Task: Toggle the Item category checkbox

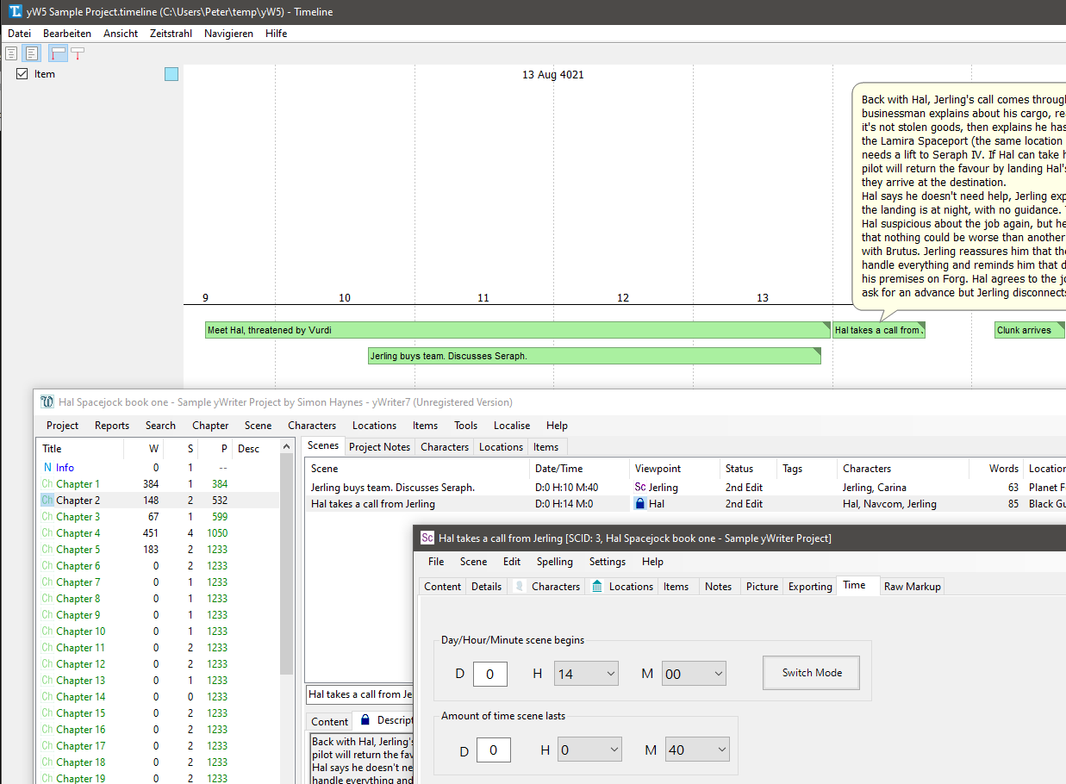Action: pos(22,74)
